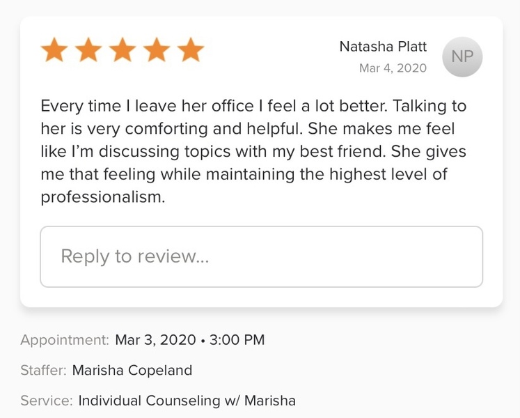Click the review date Mar 4, 2020
The height and width of the screenshot is (418, 520).
pyautogui.click(x=393, y=68)
